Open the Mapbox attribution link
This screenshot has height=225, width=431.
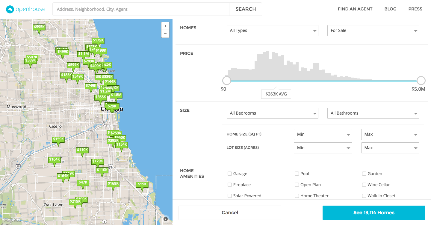pos(12,220)
